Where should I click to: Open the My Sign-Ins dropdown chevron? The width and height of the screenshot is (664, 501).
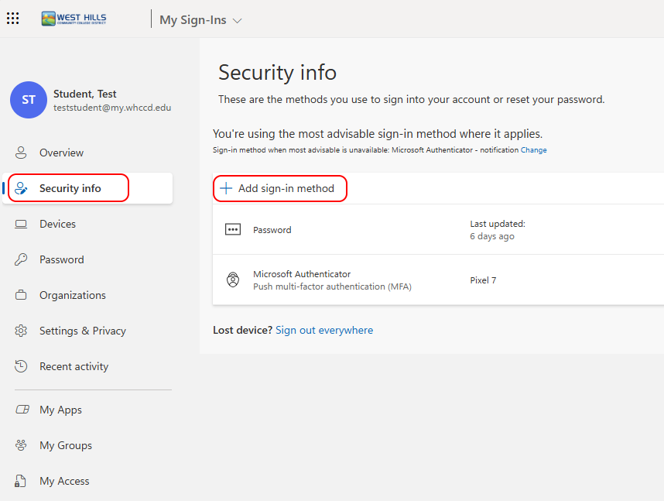[237, 19]
